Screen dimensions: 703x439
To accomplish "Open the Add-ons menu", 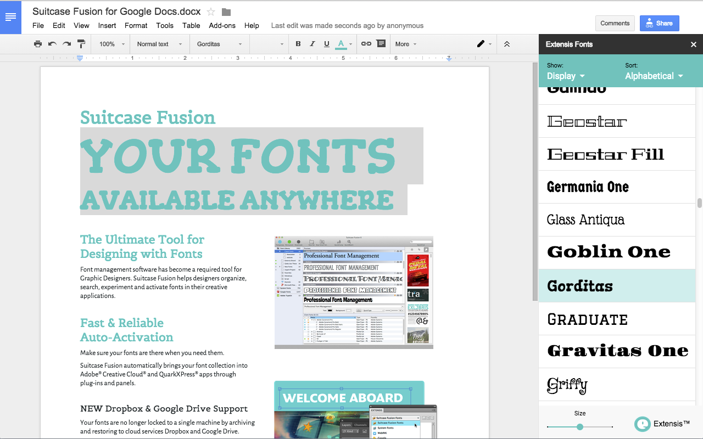I will point(222,25).
